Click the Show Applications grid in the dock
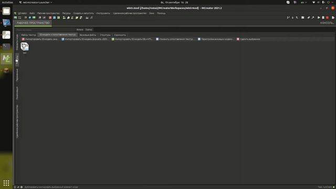The width and height of the screenshot is (336, 189). click(6, 183)
